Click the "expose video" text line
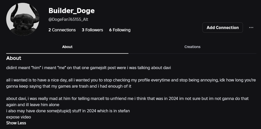 (x=19, y=117)
